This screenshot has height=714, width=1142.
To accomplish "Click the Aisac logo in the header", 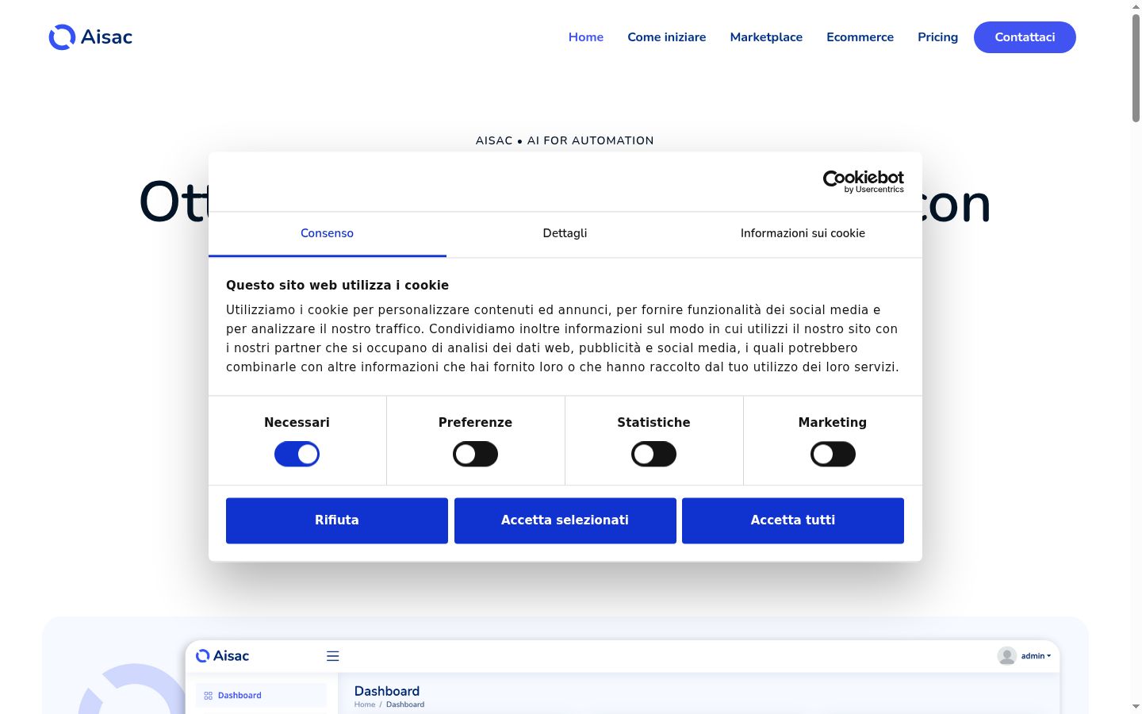I will tap(90, 37).
